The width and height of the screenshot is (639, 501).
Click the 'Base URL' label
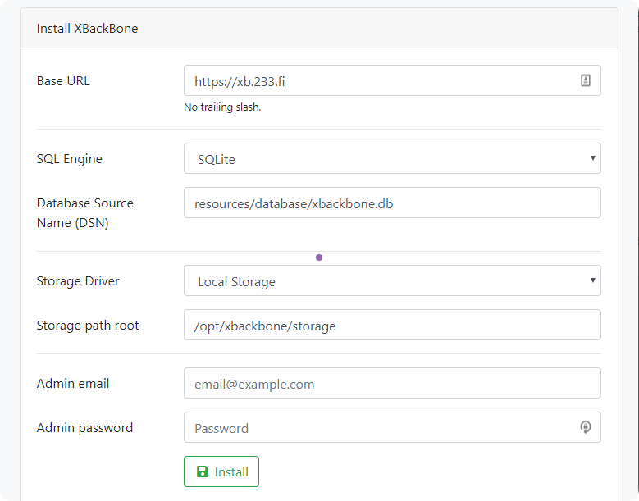coord(63,81)
